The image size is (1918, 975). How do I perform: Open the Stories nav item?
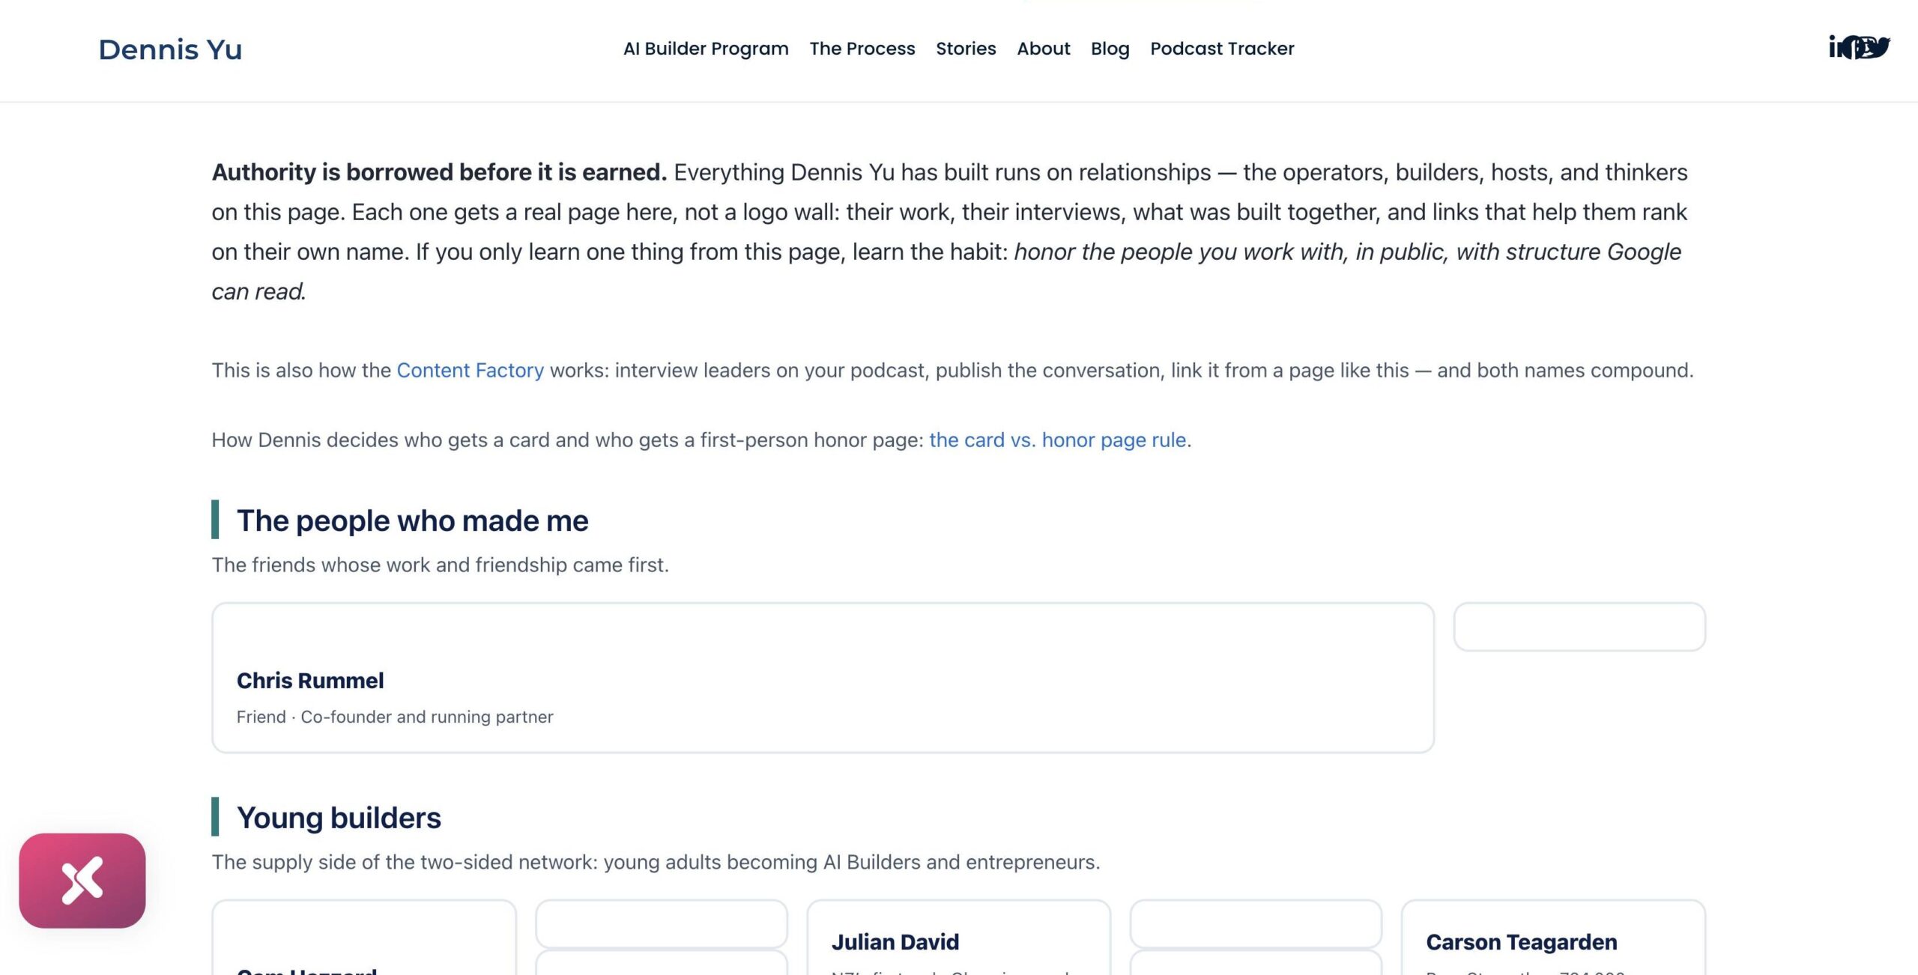click(966, 49)
